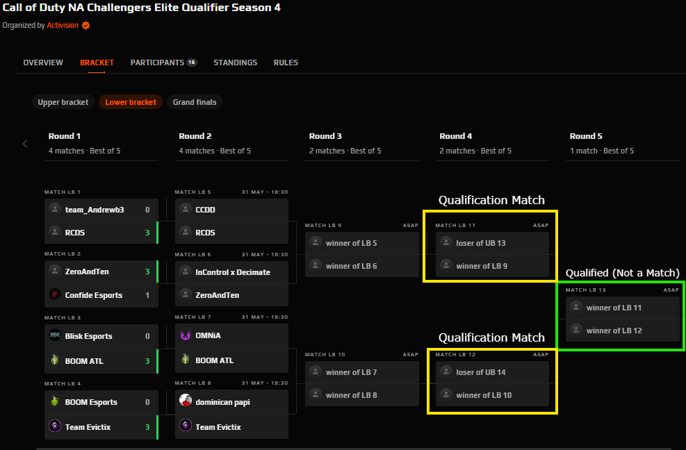The width and height of the screenshot is (686, 450).
Task: Show the Upper bracket
Action: [63, 102]
